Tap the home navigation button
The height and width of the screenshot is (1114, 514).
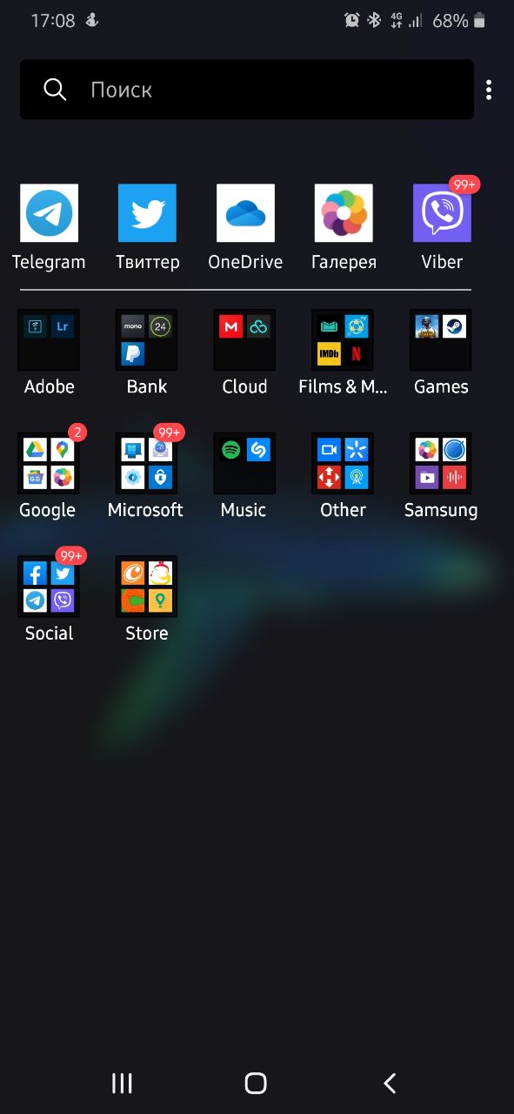point(256,1083)
